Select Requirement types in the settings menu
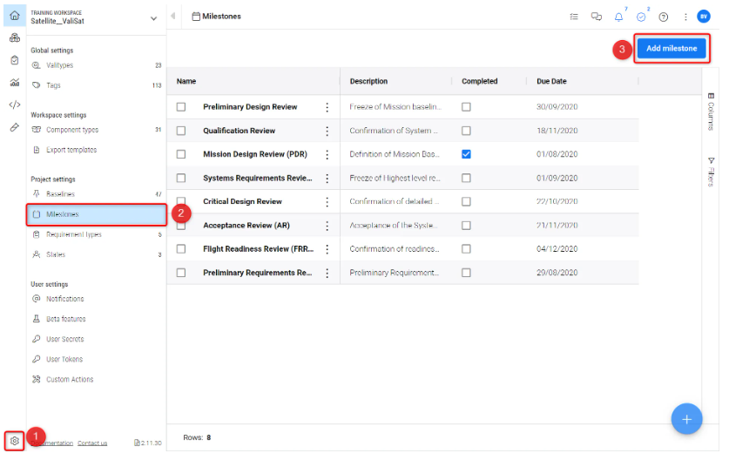Screen dimensions: 729x460 click(x=73, y=234)
